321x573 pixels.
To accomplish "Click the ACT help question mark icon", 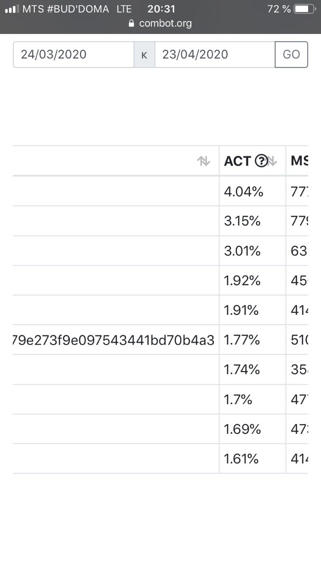I will point(261,161).
